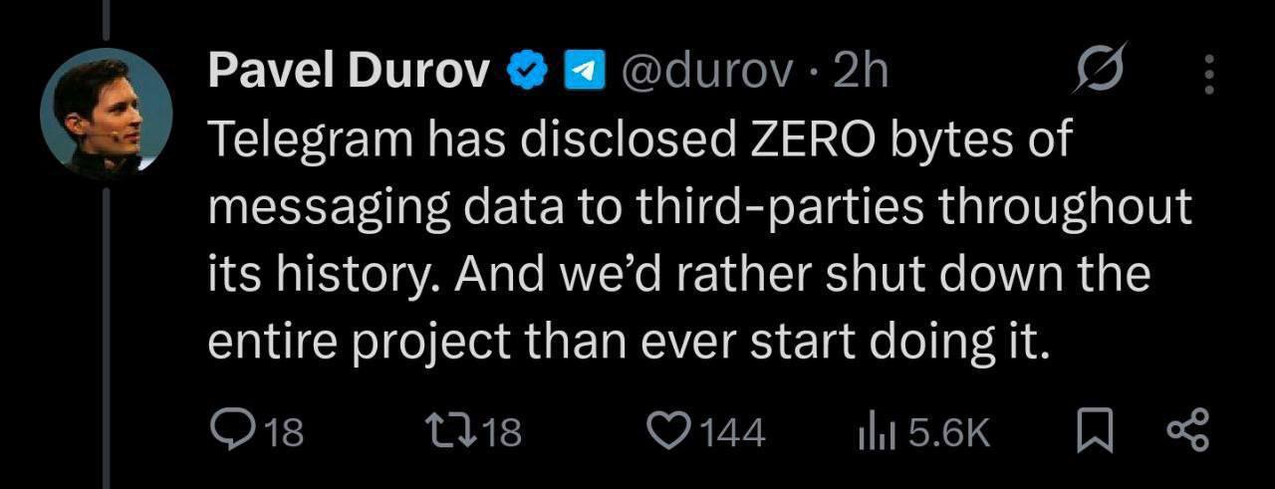
Task: Click the share icon
Action: pos(1185,432)
